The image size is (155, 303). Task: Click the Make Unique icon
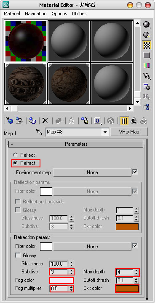pyautogui.click(x=72, y=121)
